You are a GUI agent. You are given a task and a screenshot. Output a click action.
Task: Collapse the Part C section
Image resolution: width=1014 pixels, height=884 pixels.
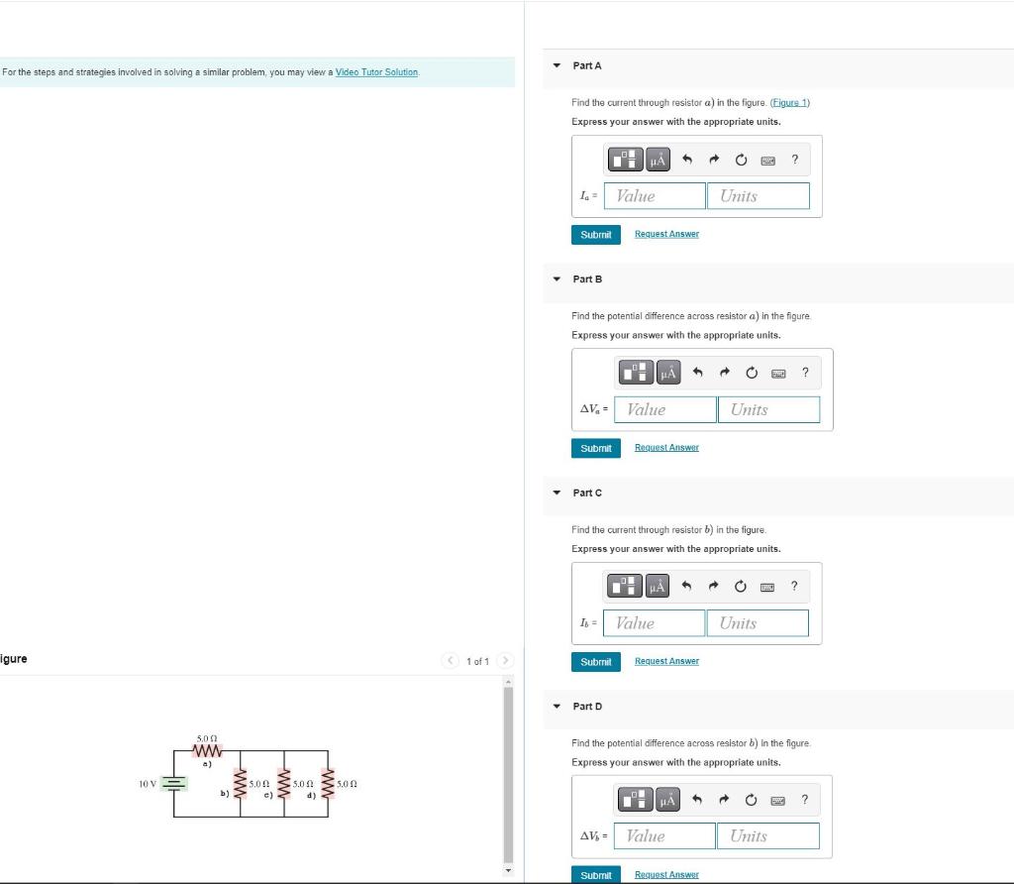coord(557,493)
